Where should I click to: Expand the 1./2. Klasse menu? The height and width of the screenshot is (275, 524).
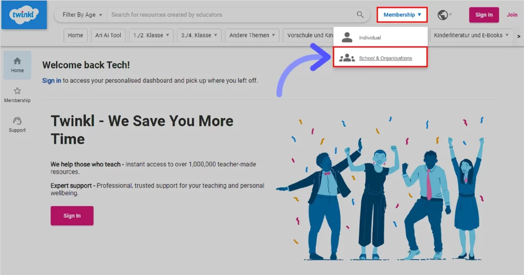[151, 35]
